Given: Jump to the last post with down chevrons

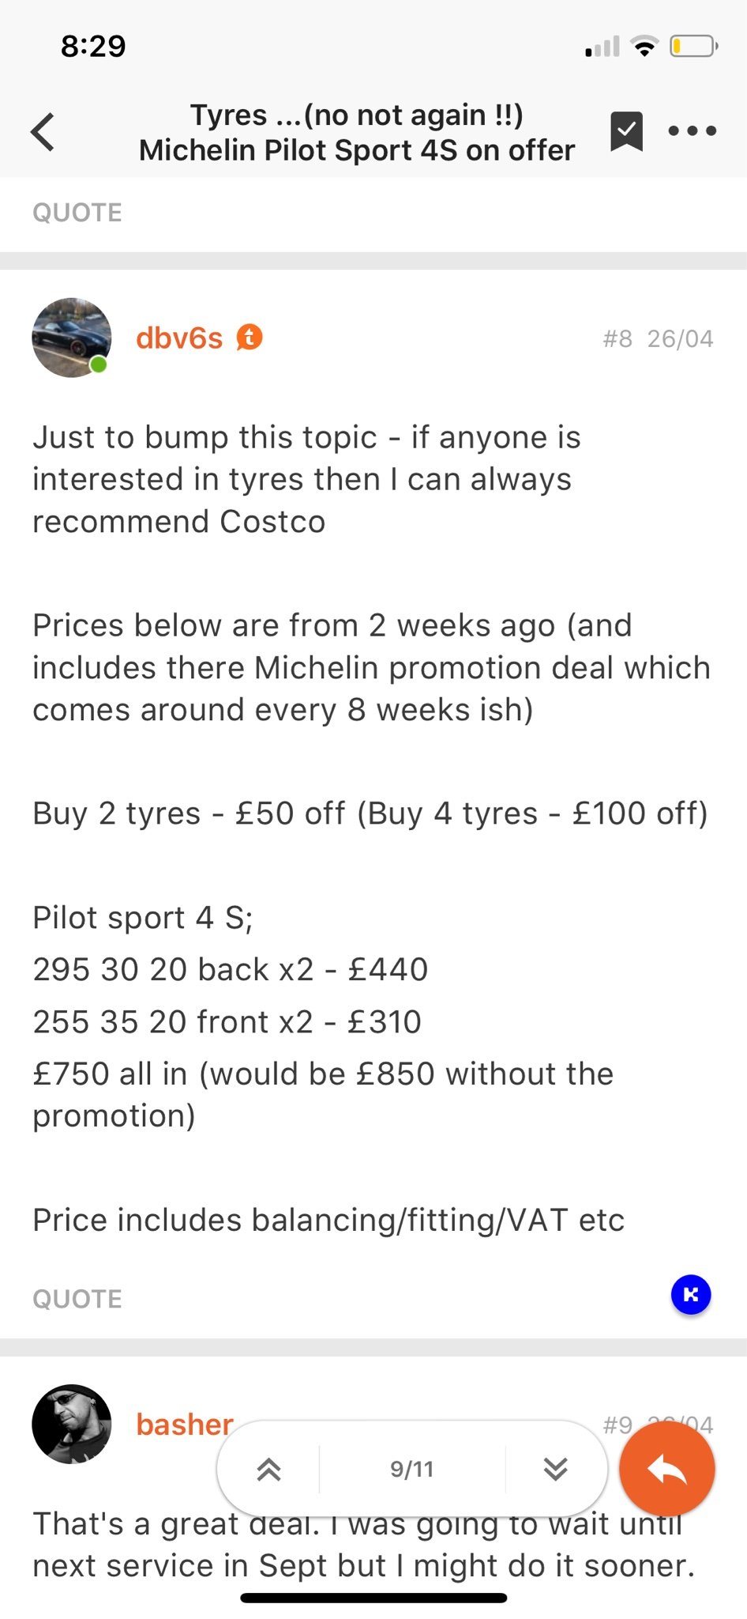Looking at the screenshot, I should [556, 1469].
